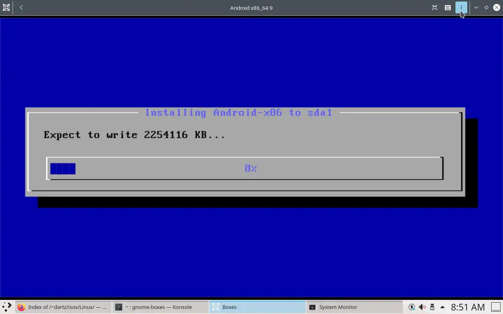Go back to the Boxes collection view
This screenshot has height=314, width=503.
21,7
